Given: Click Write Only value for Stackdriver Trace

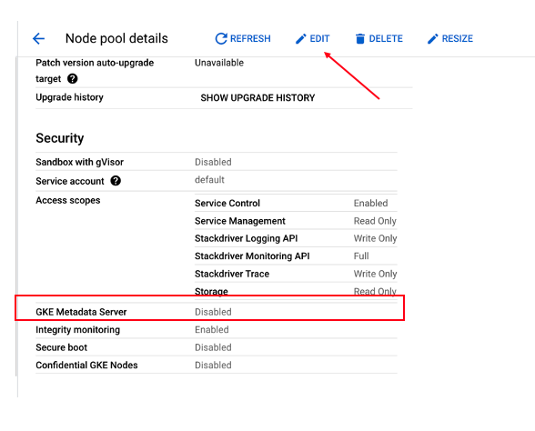Looking at the screenshot, I should click(375, 274).
